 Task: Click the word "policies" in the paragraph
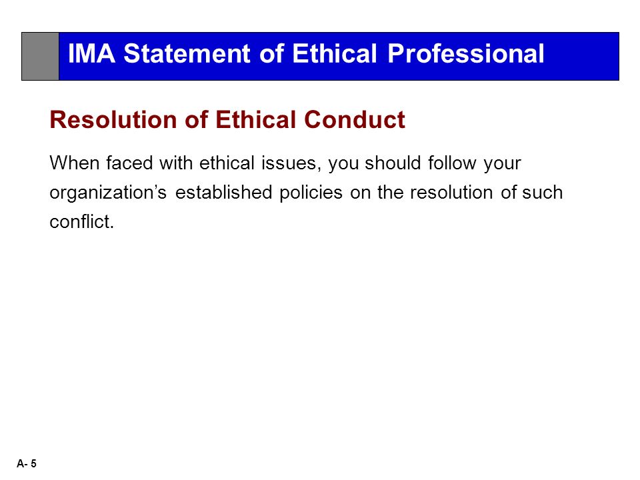[311, 192]
